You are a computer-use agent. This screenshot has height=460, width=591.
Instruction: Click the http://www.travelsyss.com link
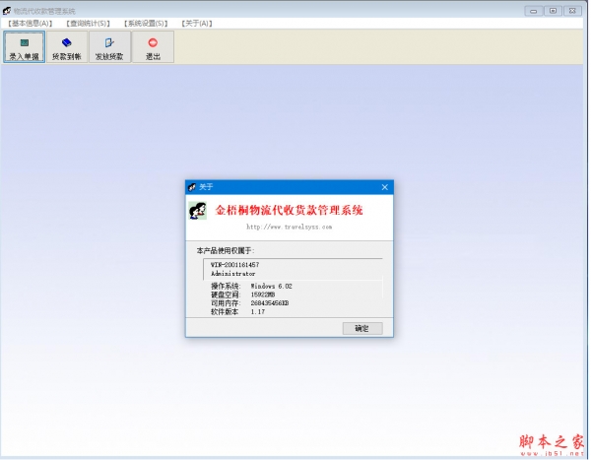[289, 227]
